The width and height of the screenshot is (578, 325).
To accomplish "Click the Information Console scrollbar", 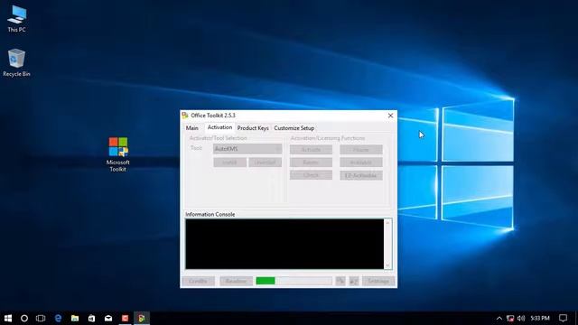I will click(x=387, y=244).
